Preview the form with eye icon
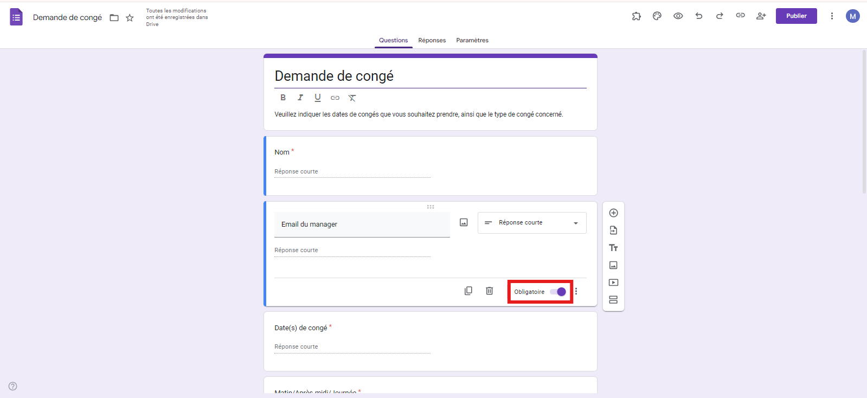The image size is (867, 398). [678, 16]
